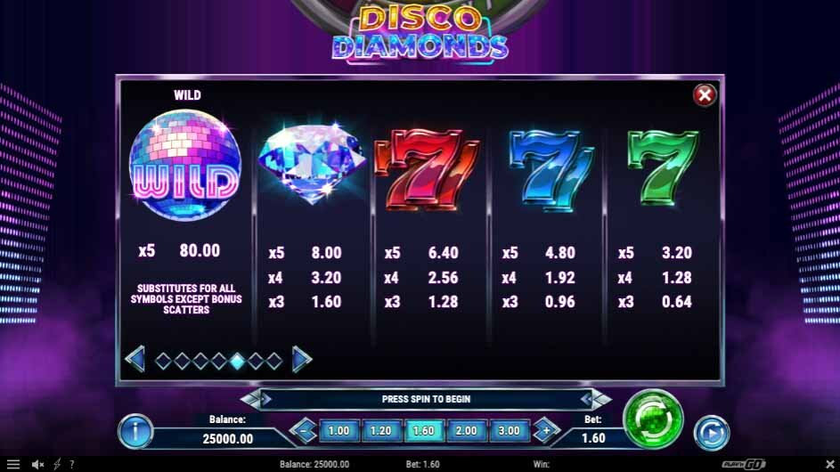Close the paytable with red X

coord(705,95)
